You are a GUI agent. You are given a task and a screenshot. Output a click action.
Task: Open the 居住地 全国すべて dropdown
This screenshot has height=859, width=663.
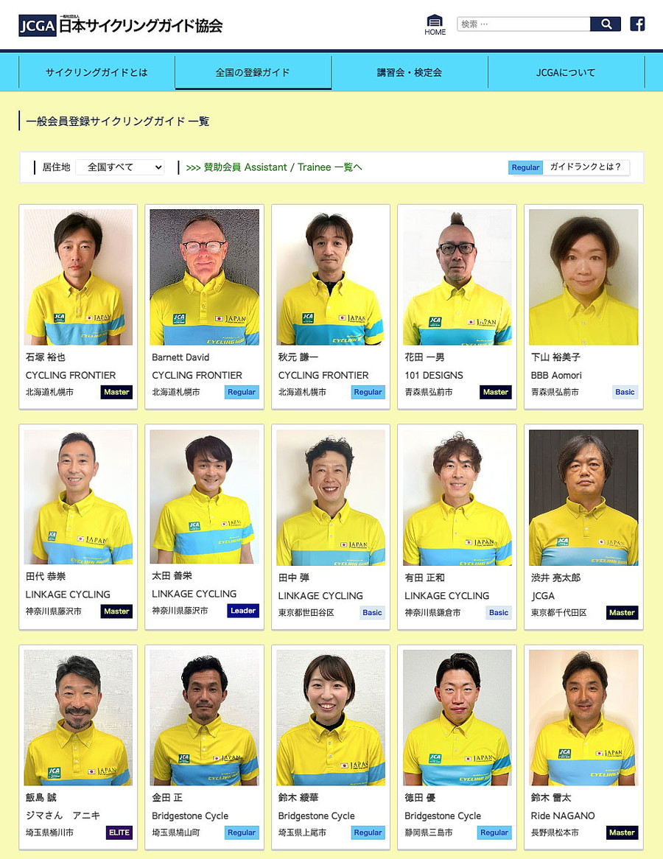coord(120,167)
